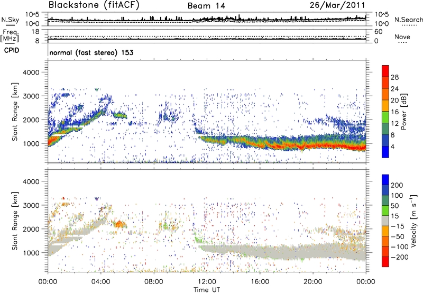This screenshot has width=423, height=293.
Task: Select the N.Sky legend label
Action: coord(10,20)
